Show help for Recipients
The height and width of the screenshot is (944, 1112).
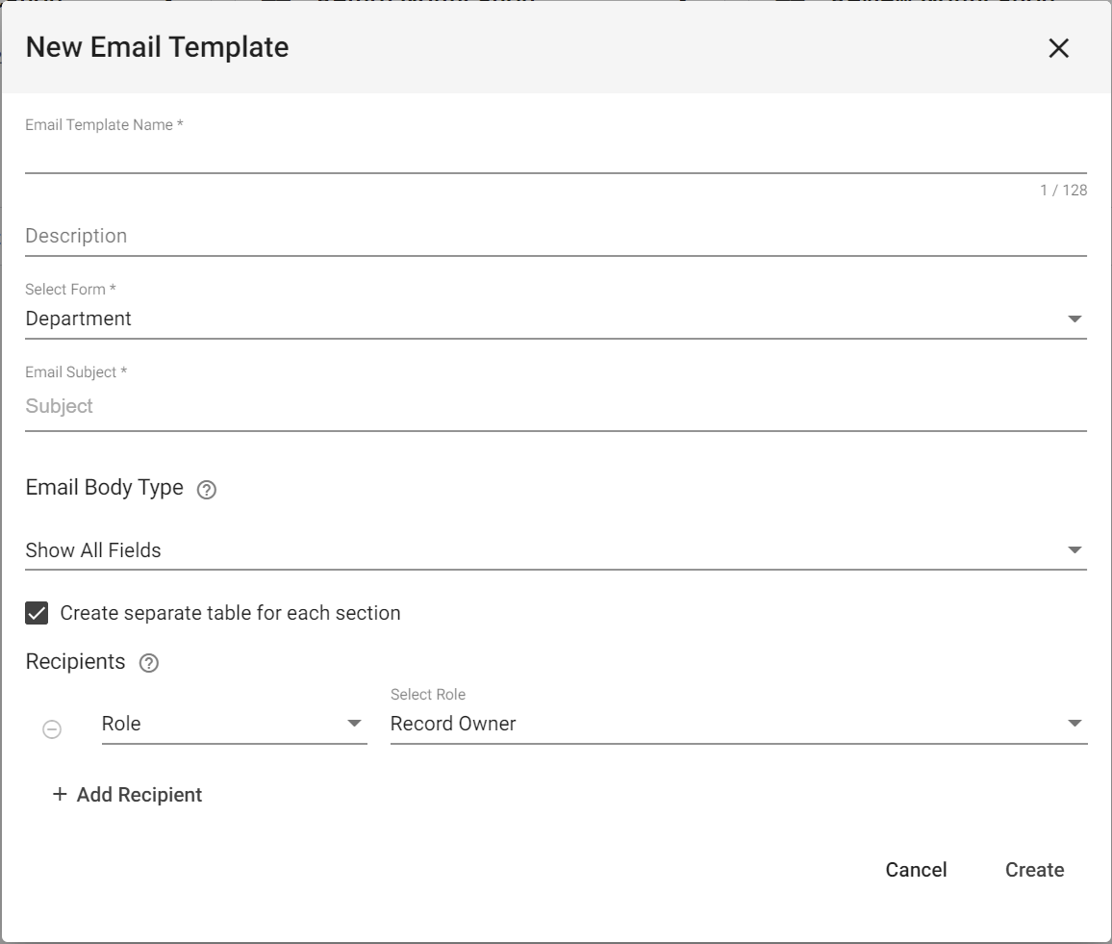pos(149,663)
